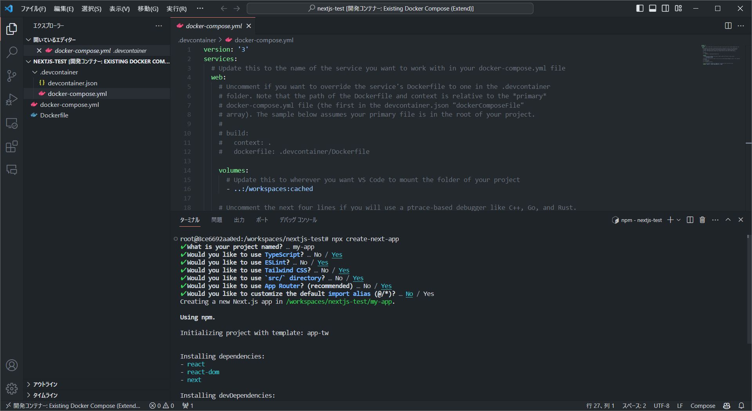Close docker-compose.yml in open editors list
The image size is (752, 411).
click(39, 50)
